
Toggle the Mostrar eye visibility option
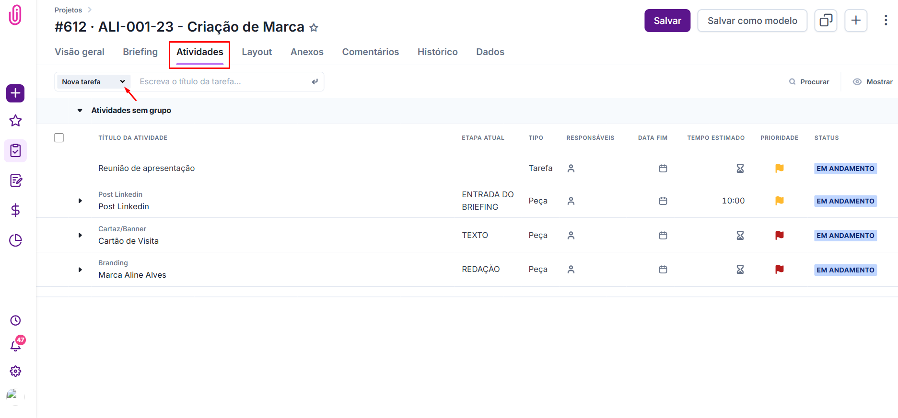pyautogui.click(x=873, y=82)
